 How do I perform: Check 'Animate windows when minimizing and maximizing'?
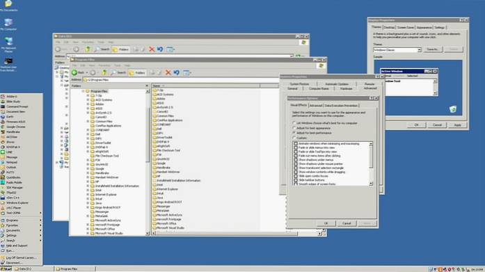pyautogui.click(x=296, y=144)
